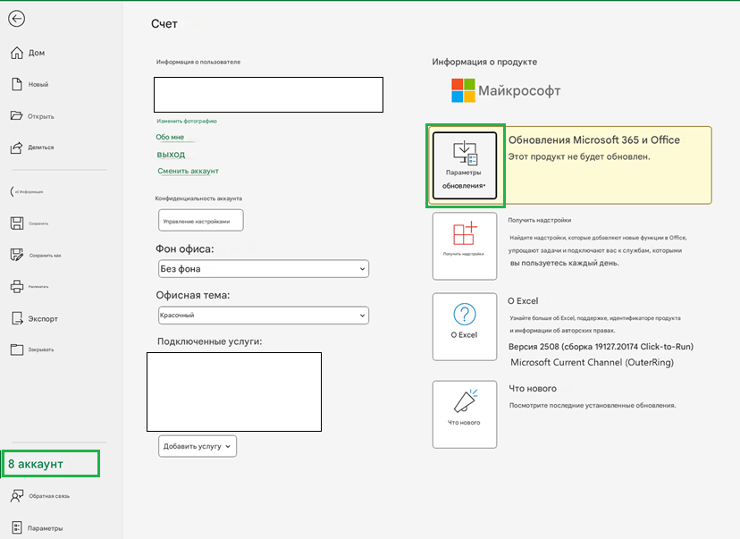
Task: Sign out with the выход link
Action: click(x=171, y=155)
